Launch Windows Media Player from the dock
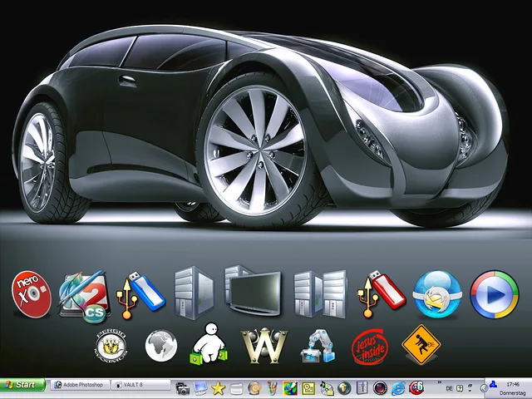This screenshot has width=532, height=399. pyautogui.click(x=494, y=295)
